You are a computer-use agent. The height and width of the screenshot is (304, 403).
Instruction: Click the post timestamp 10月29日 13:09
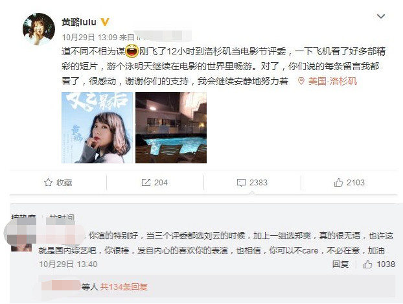(x=89, y=38)
